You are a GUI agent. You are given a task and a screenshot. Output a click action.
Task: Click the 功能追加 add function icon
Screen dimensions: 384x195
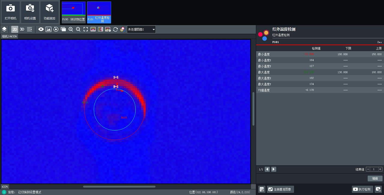(x=49, y=12)
